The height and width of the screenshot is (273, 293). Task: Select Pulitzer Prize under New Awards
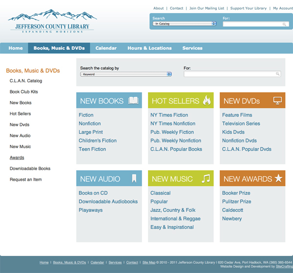[236, 202]
